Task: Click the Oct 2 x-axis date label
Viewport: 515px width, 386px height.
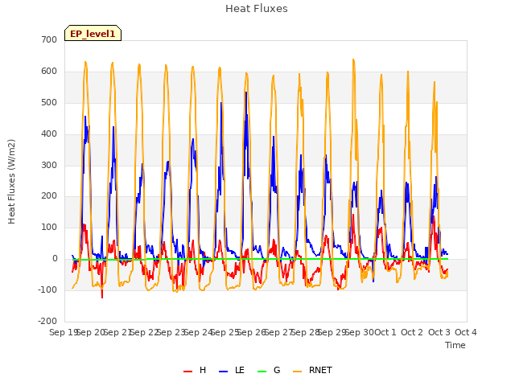Action: [x=412, y=332]
